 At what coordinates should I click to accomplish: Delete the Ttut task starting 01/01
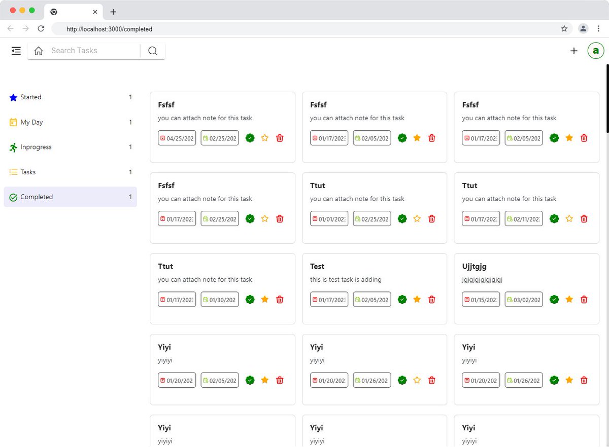[x=432, y=219]
